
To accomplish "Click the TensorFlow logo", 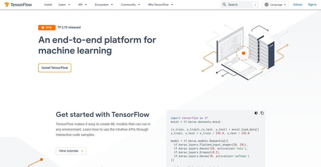I will point(18,5).
